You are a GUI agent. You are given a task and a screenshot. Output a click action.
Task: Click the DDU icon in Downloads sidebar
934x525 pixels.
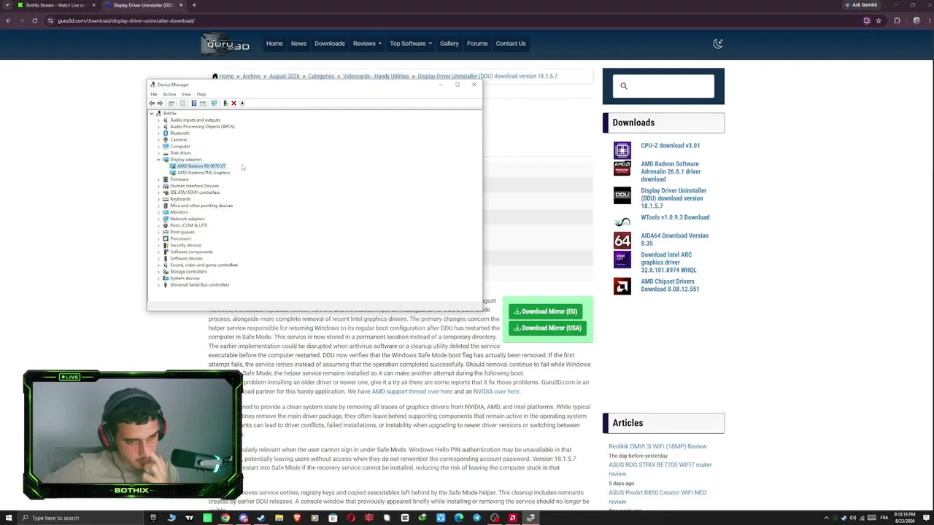(x=622, y=195)
